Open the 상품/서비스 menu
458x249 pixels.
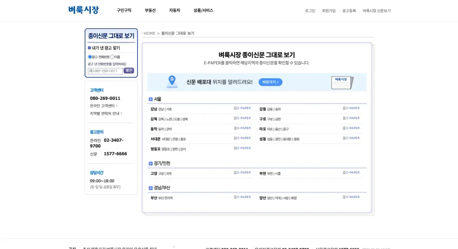204,11
